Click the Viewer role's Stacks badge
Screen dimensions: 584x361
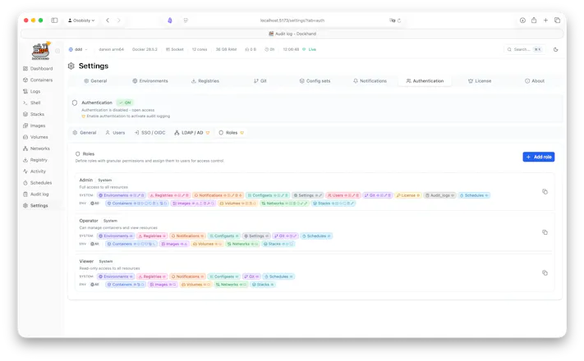(x=263, y=285)
